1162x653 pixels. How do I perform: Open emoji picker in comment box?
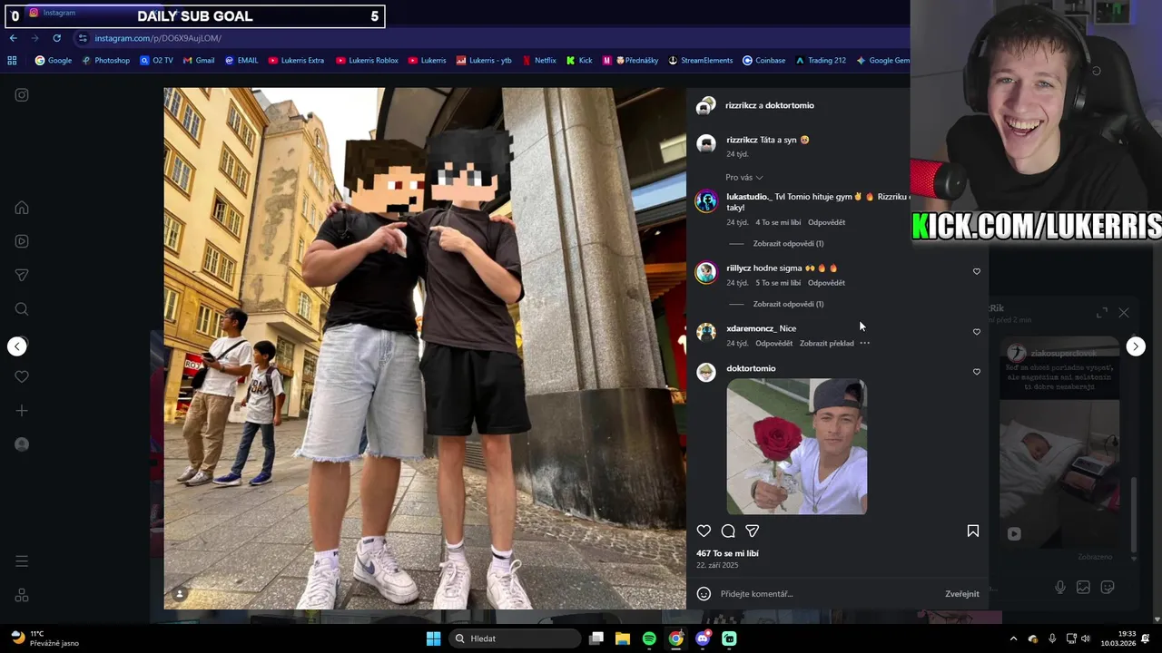pos(704,594)
